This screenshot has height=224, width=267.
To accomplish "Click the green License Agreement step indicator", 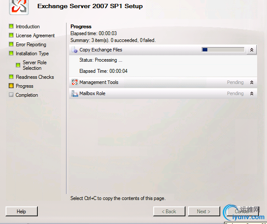I will pos(11,36).
